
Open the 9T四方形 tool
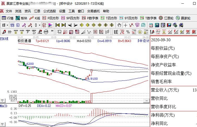(129, 18)
